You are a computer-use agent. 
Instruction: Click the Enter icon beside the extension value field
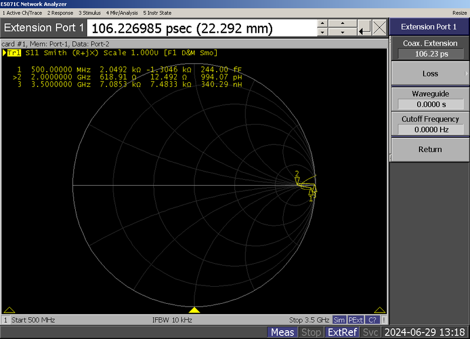tap(364, 28)
